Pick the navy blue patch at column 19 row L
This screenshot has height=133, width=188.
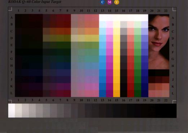(x=145, y=93)
